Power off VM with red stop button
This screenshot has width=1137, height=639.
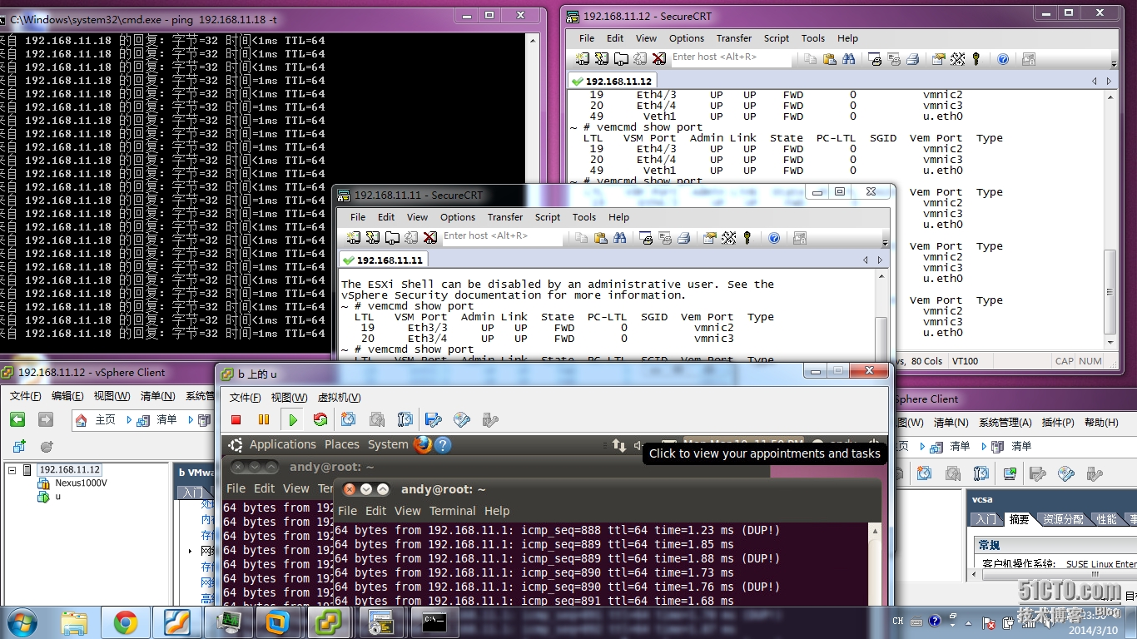pos(236,420)
